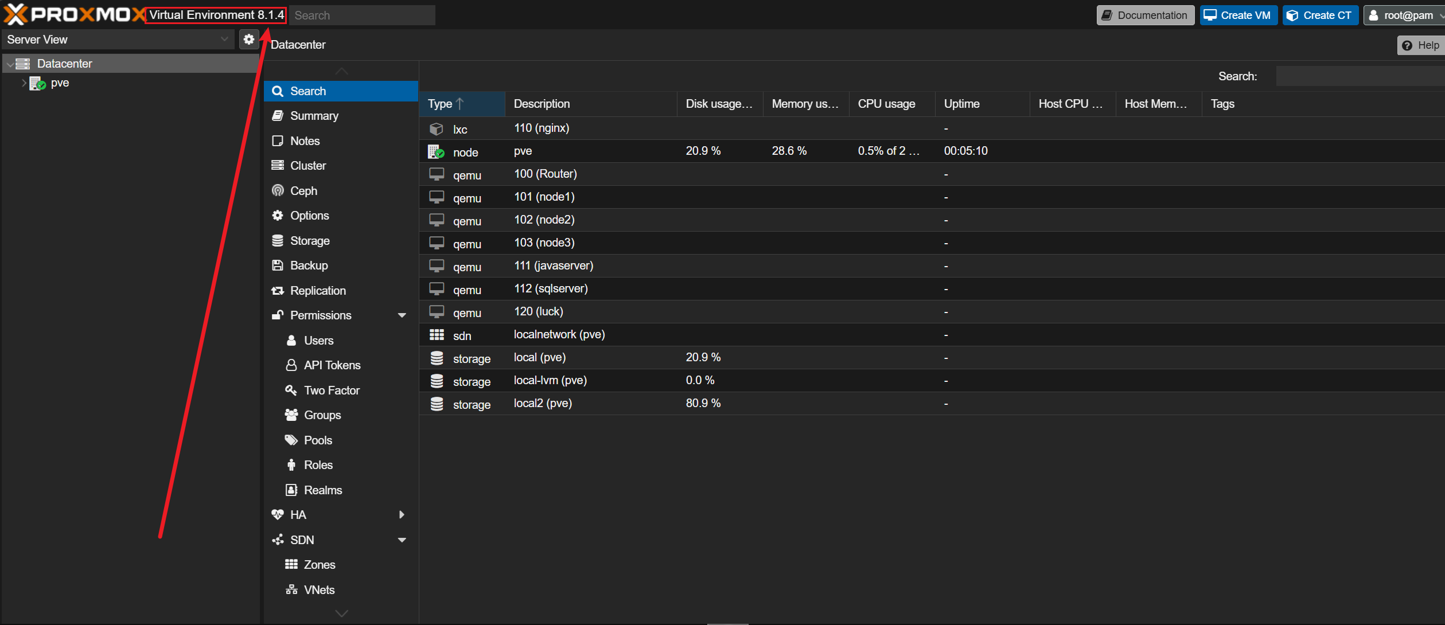Click the sdn grid icon for localnetwork
Image resolution: width=1445 pixels, height=625 pixels.
coord(437,335)
